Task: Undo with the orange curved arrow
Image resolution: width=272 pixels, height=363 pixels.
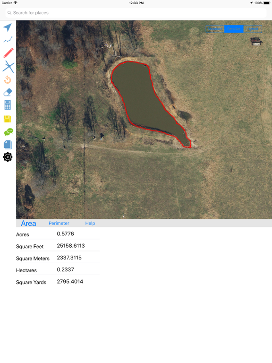Action: tap(8, 79)
